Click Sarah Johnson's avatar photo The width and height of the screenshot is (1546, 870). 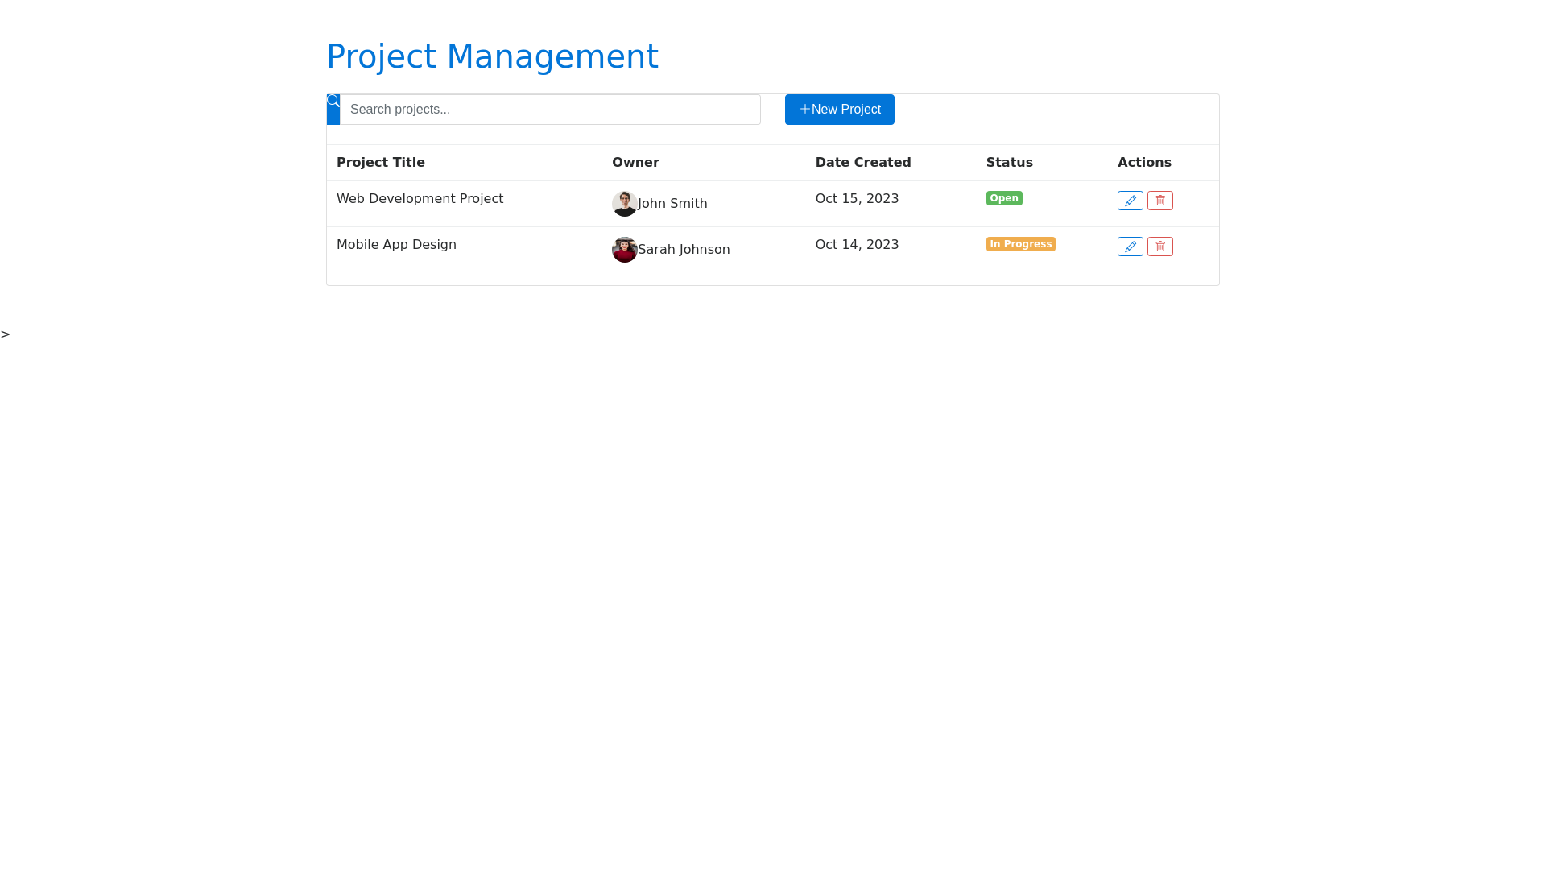coord(624,250)
